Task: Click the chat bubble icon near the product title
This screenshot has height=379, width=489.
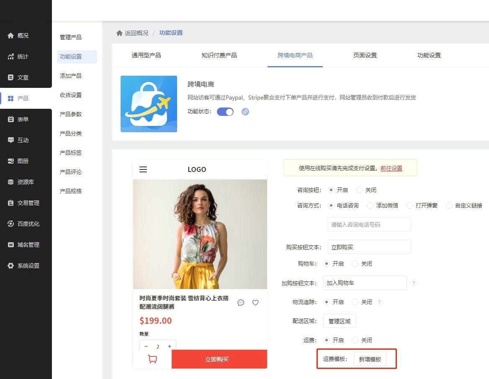Action: point(241,302)
